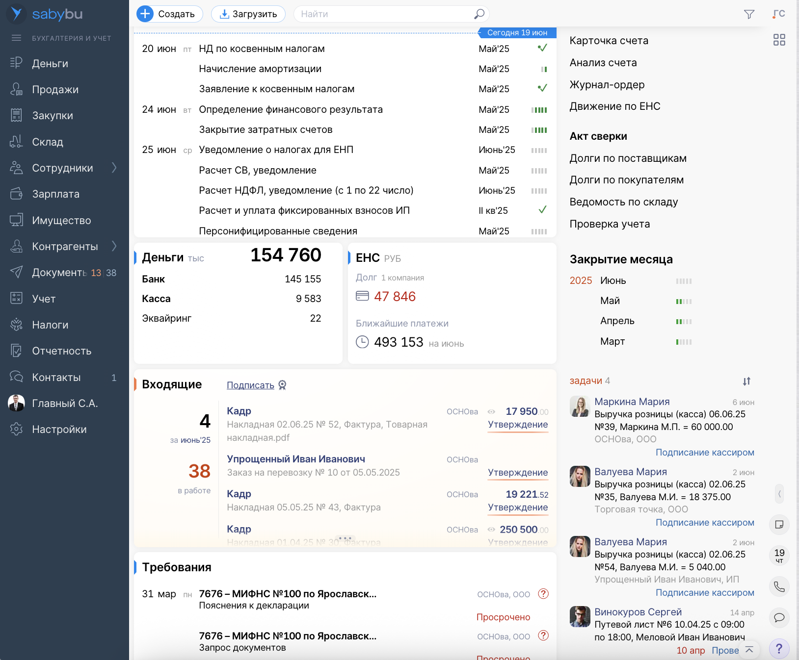
Task: Click checkmark for НД по косвенным налогам
Action: [542, 48]
